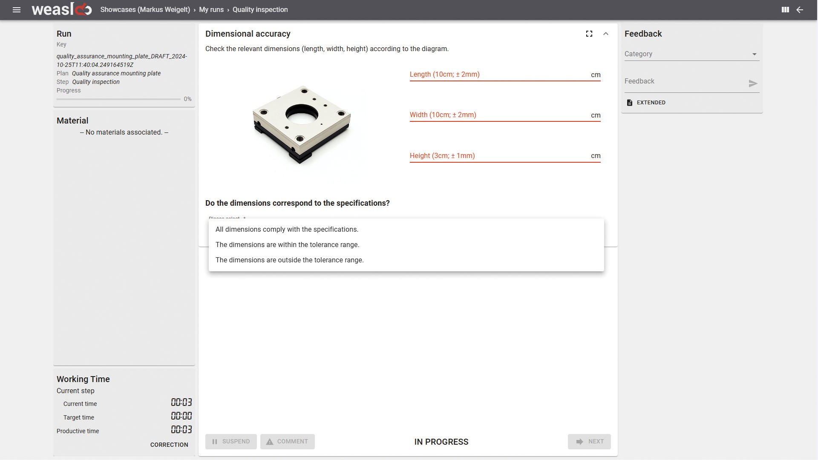Navigate to My runs breadcrumb
The height and width of the screenshot is (460, 818).
click(211, 9)
